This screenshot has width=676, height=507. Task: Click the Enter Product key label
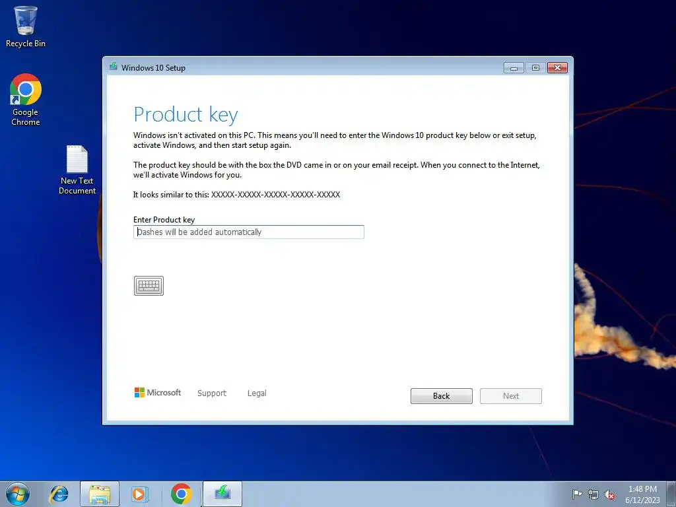coord(164,219)
